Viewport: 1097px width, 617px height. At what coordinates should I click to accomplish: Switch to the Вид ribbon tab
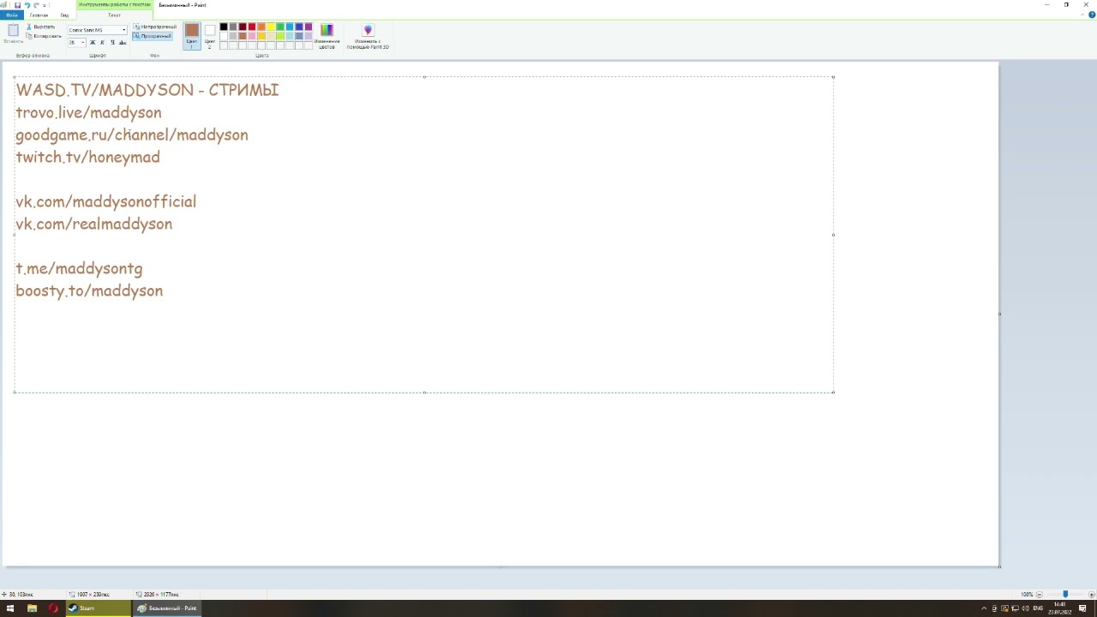point(64,15)
